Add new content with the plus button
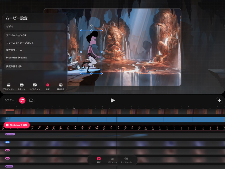This screenshot has height=169, width=225. pos(219,100)
